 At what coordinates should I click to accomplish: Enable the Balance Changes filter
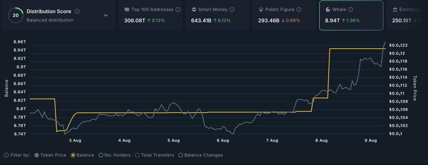click(201, 155)
